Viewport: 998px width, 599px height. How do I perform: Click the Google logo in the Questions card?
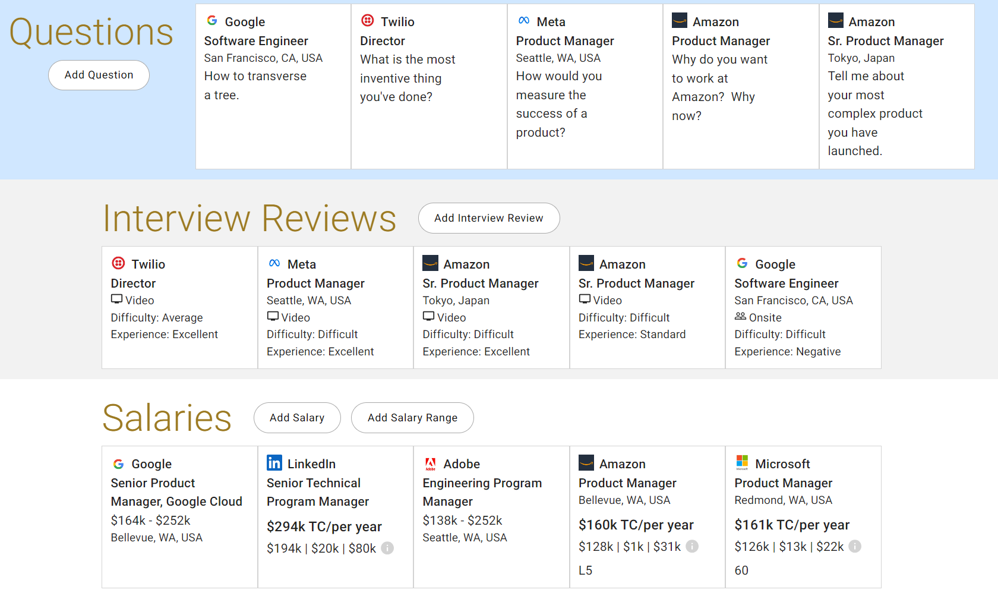coord(212,21)
